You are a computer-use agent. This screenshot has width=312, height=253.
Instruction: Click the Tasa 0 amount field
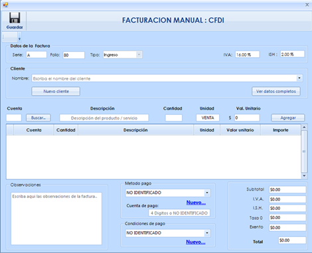[287, 218]
